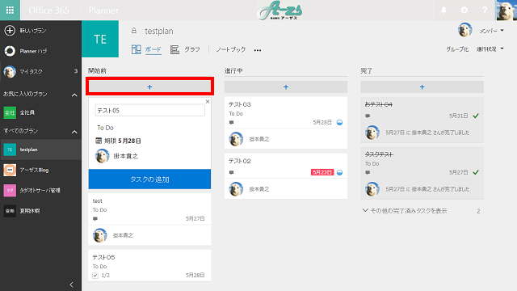The height and width of the screenshot is (291, 517).
Task: Open the settings gear
Action: pyautogui.click(x=464, y=11)
